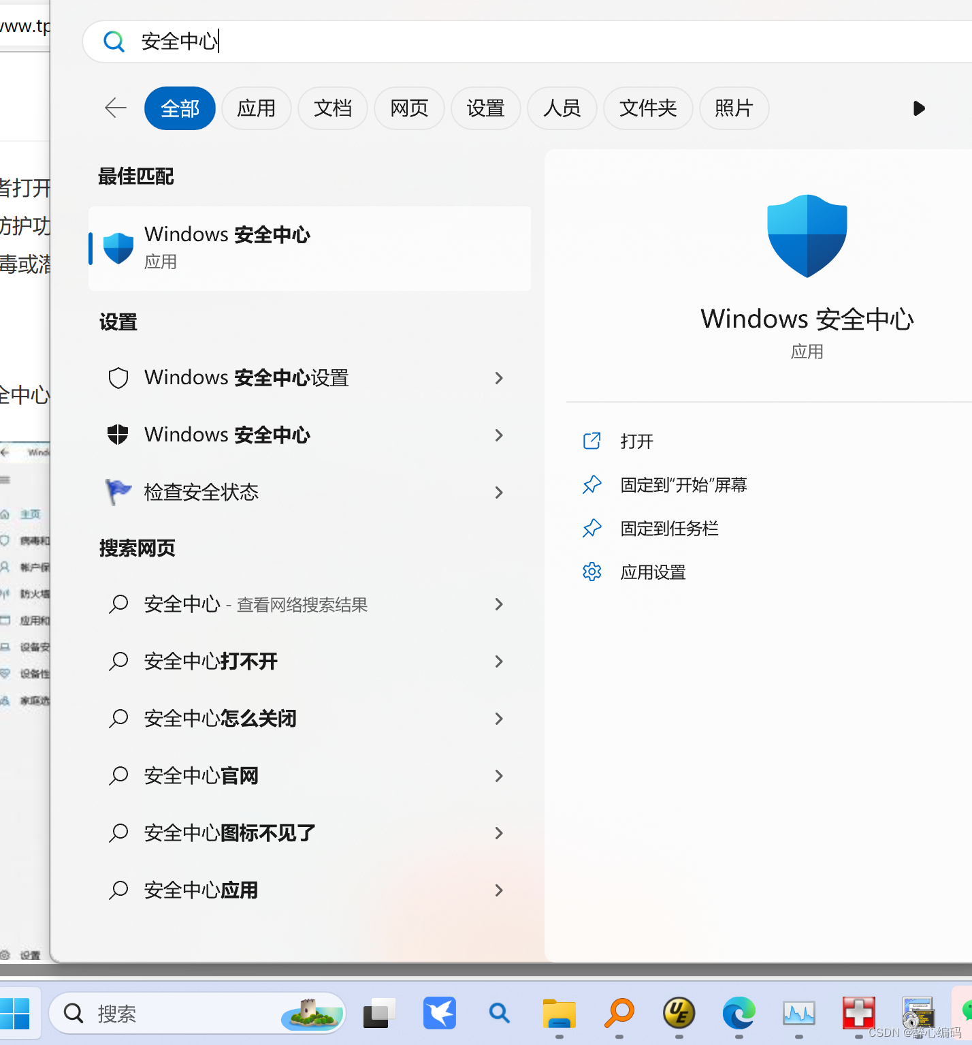Click the Windows Start button
The height and width of the screenshot is (1045, 972).
click(14, 1014)
